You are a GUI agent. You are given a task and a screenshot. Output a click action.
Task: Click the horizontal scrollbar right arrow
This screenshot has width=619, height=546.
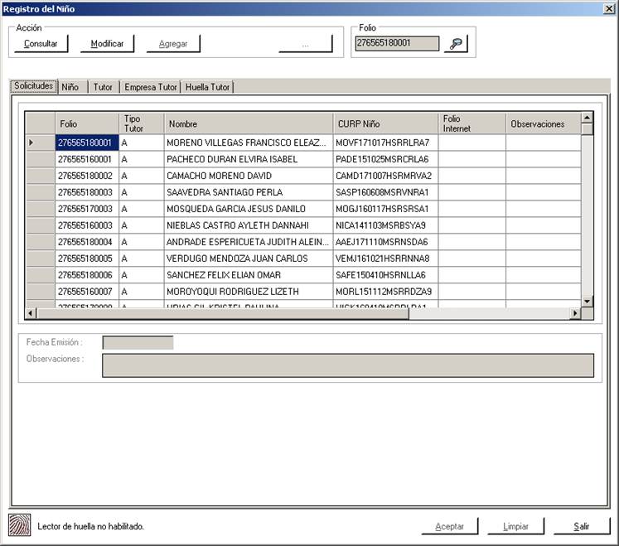[x=575, y=313]
